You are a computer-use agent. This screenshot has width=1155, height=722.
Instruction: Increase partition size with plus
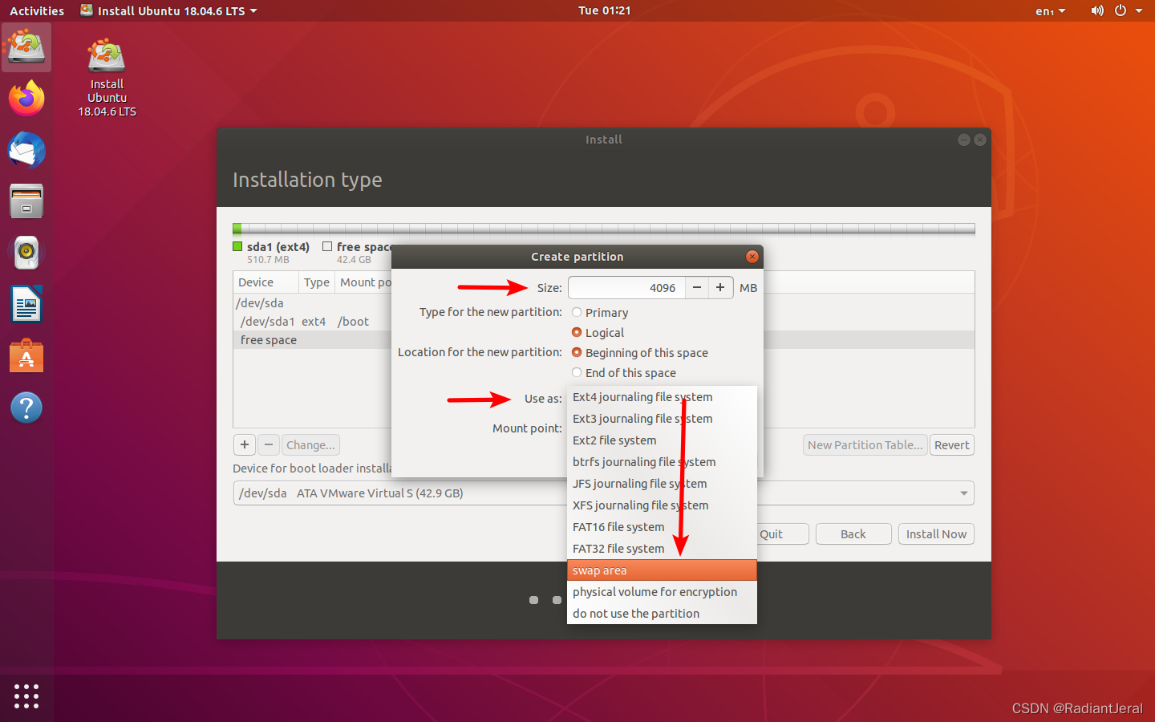[720, 287]
